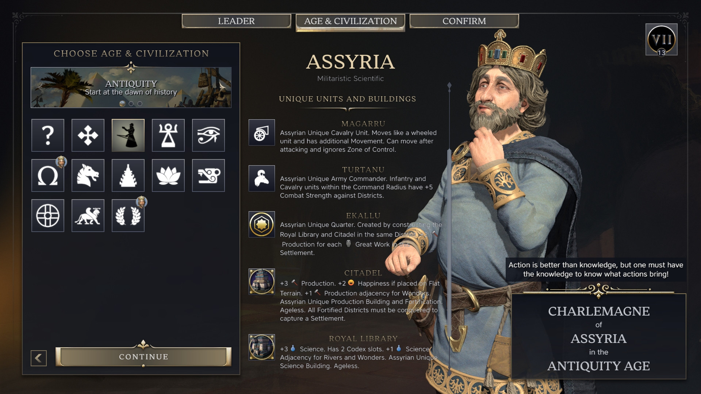Click the Continue button
701x394 pixels.
[143, 357]
